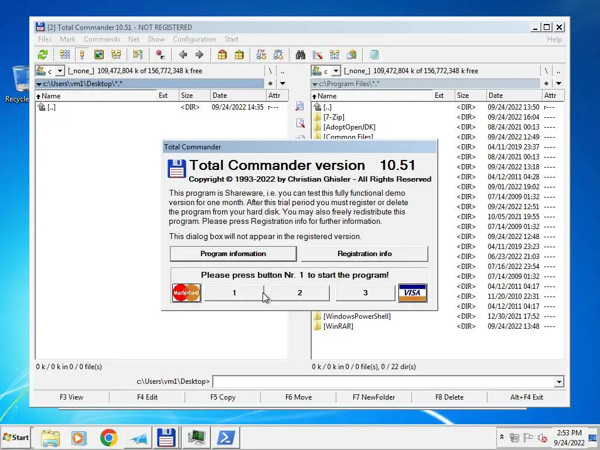This screenshot has width=600, height=450.
Task: Click button 1 to start the program
Action: pyautogui.click(x=234, y=293)
